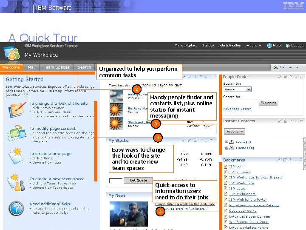This screenshot has height=230, width=306.
Task: Open the Boston weather city link
Action: point(138,108)
